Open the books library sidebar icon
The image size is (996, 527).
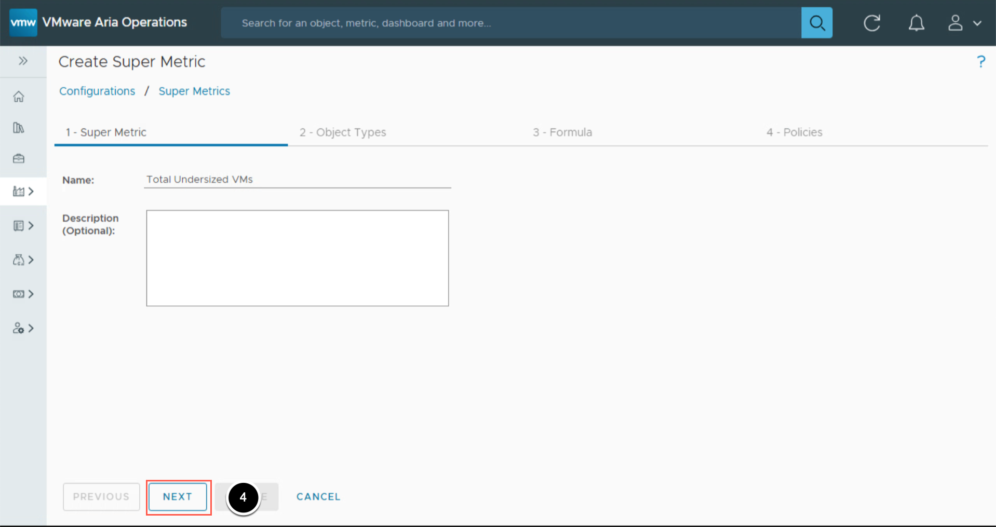pyautogui.click(x=19, y=128)
